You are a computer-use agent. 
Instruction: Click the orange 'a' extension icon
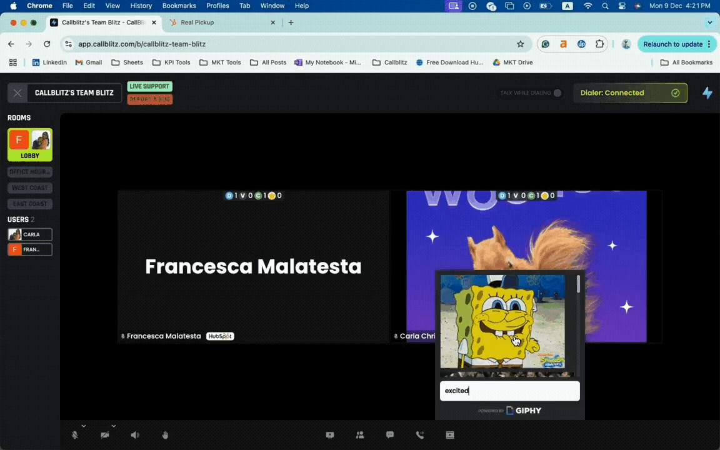click(563, 44)
